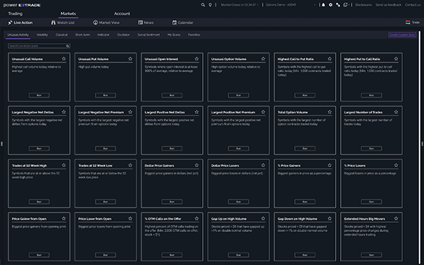
Task: Click Create Custom Scan button
Action: coord(402,34)
